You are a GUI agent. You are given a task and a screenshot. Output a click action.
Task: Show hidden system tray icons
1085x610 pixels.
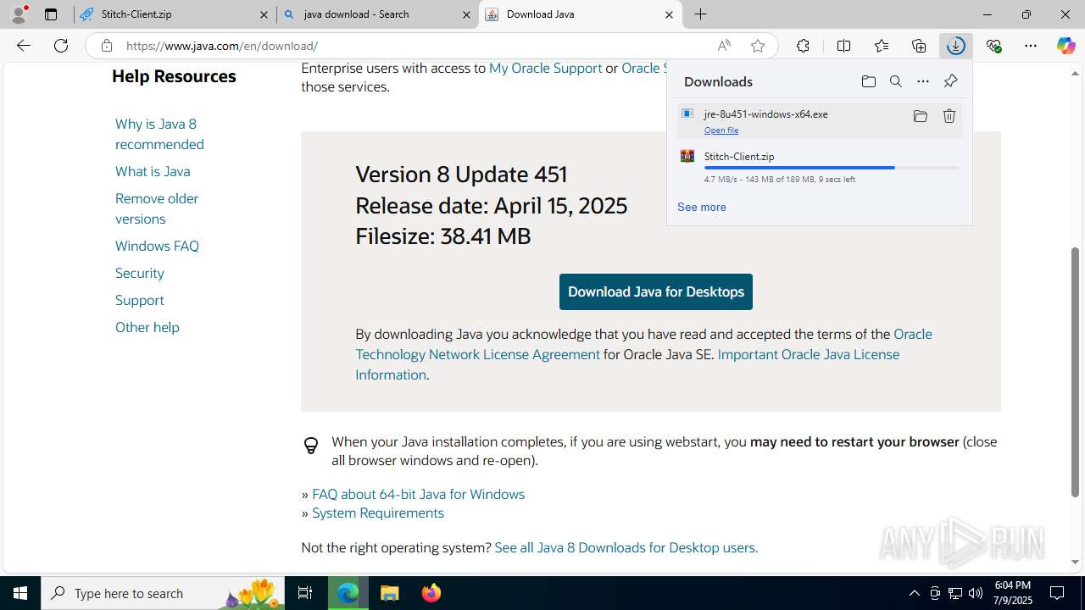tap(914, 593)
